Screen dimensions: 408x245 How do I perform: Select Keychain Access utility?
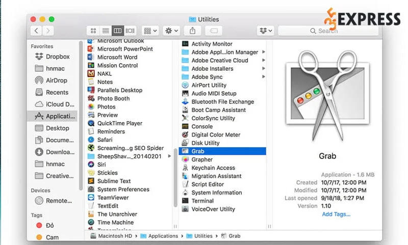(209, 168)
